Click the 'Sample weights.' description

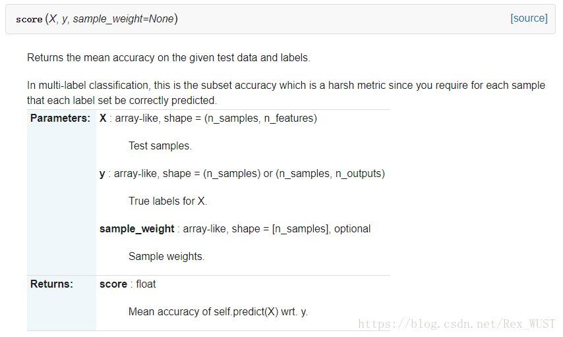tap(166, 257)
